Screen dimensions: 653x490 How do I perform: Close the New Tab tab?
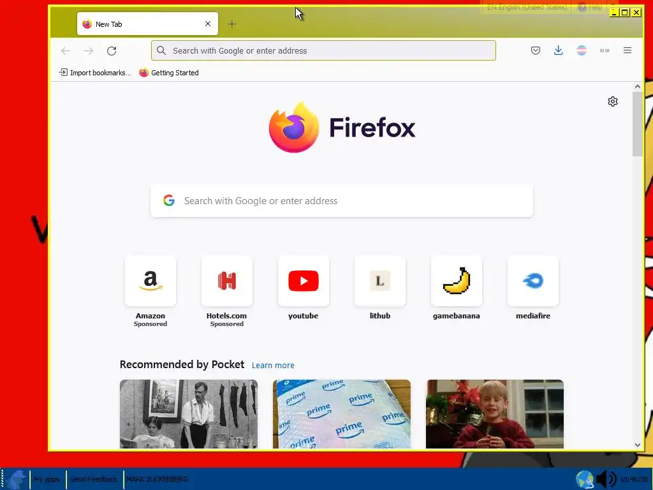(x=208, y=24)
